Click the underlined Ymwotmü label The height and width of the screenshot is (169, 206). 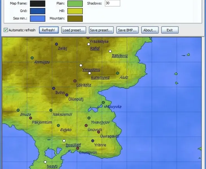91,70
